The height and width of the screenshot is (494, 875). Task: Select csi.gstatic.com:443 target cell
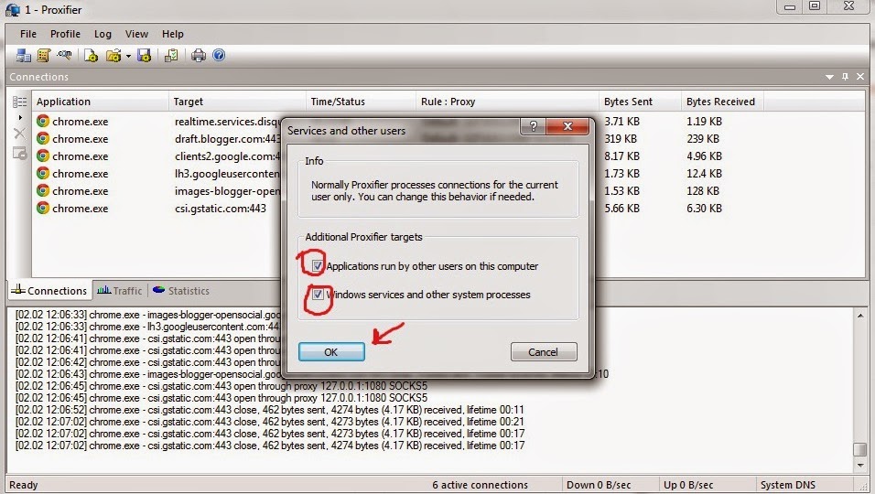click(x=221, y=208)
